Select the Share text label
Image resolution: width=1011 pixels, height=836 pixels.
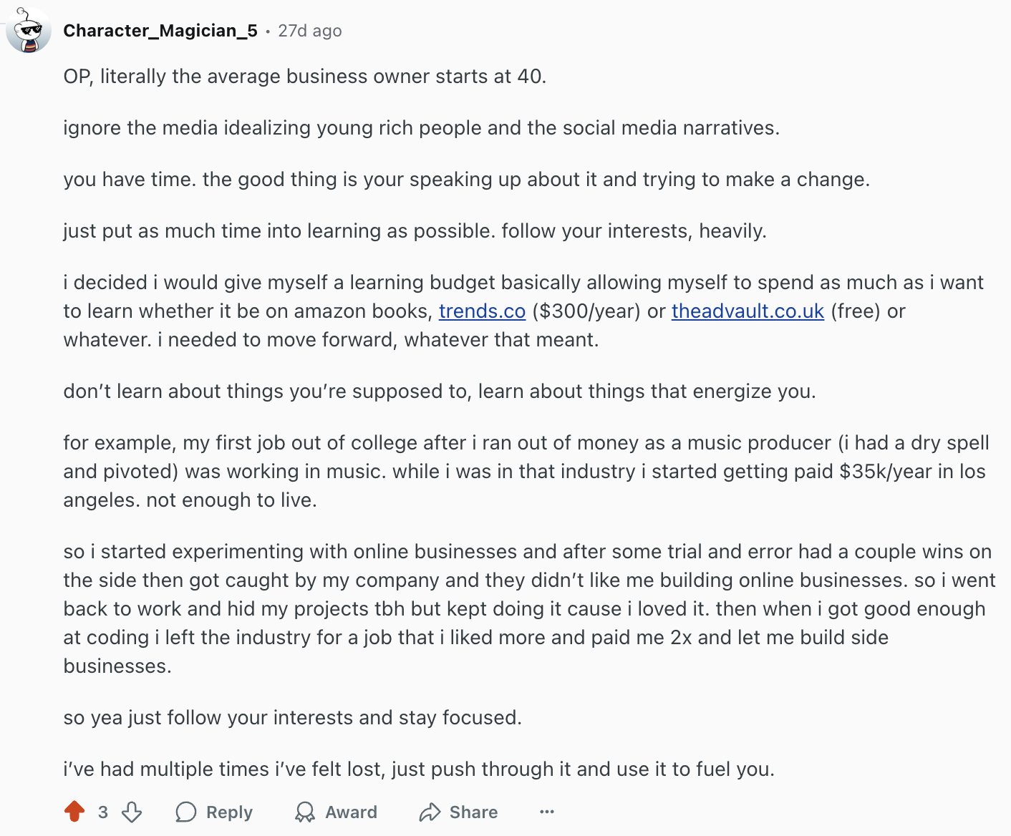(473, 812)
